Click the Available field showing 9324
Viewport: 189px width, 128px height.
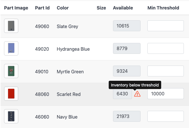127,71
